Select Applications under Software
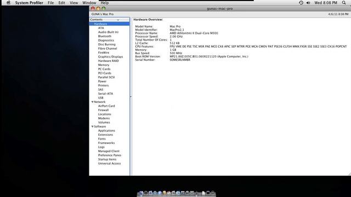 coord(106,131)
